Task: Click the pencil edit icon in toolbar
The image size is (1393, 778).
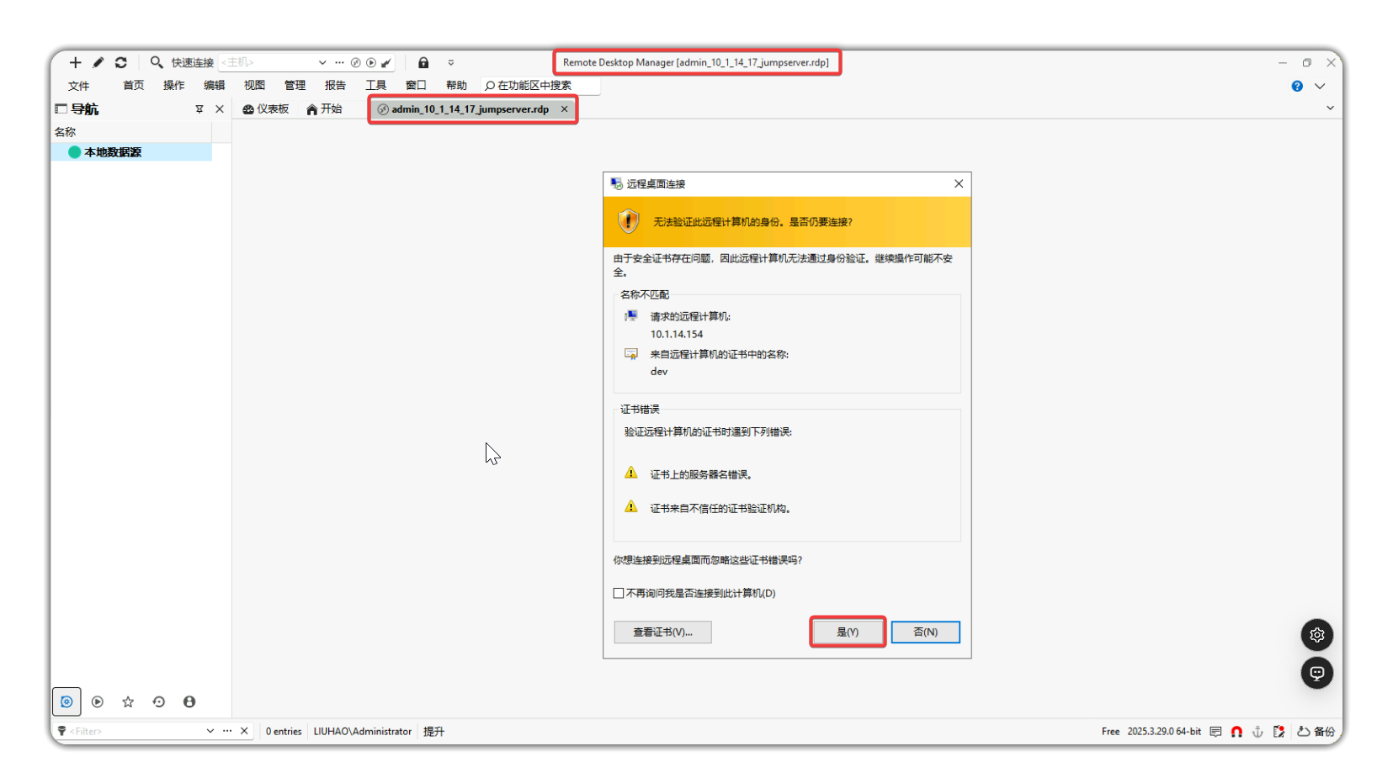Action: coord(98,62)
